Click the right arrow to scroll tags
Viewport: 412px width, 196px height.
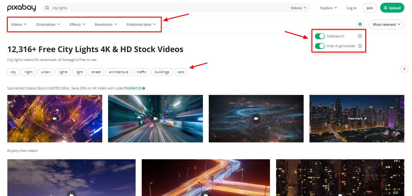point(404,69)
